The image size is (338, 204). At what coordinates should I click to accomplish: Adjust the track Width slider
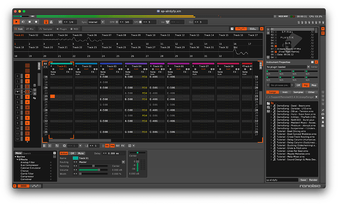[94, 174]
